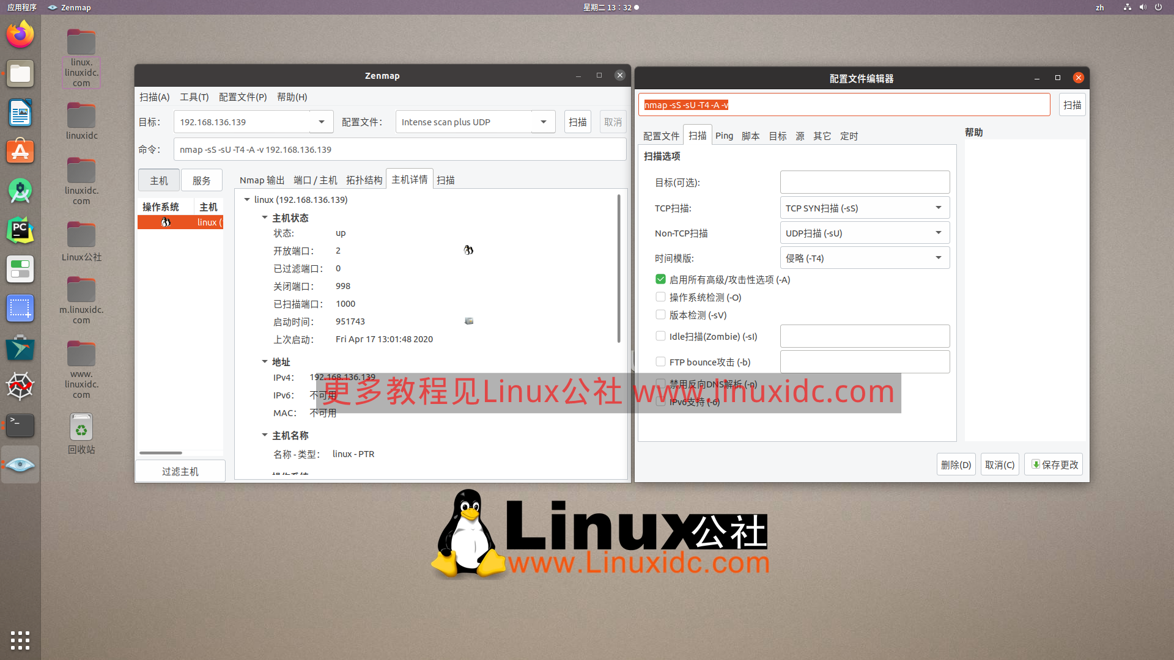This screenshot has width=1174, height=660.
Task: Click the 过滤主机 button
Action: click(x=180, y=471)
